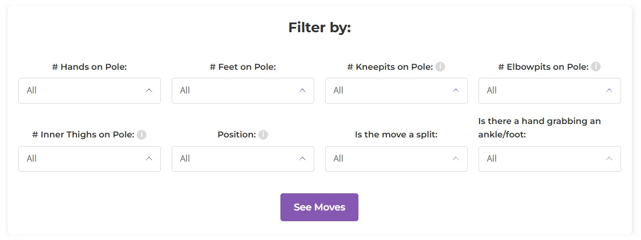Click info icon next to Position label

pos(263,135)
